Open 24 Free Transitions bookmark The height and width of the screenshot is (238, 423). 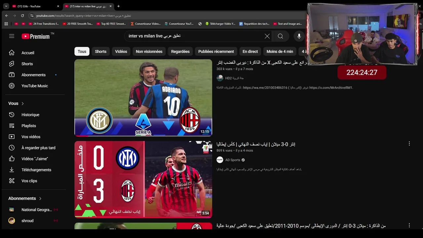tap(44, 24)
